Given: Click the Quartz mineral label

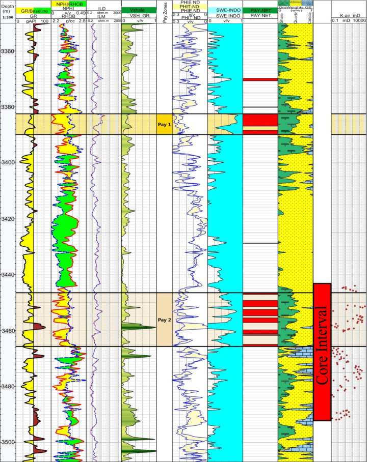Looking at the screenshot, I should point(295,18).
